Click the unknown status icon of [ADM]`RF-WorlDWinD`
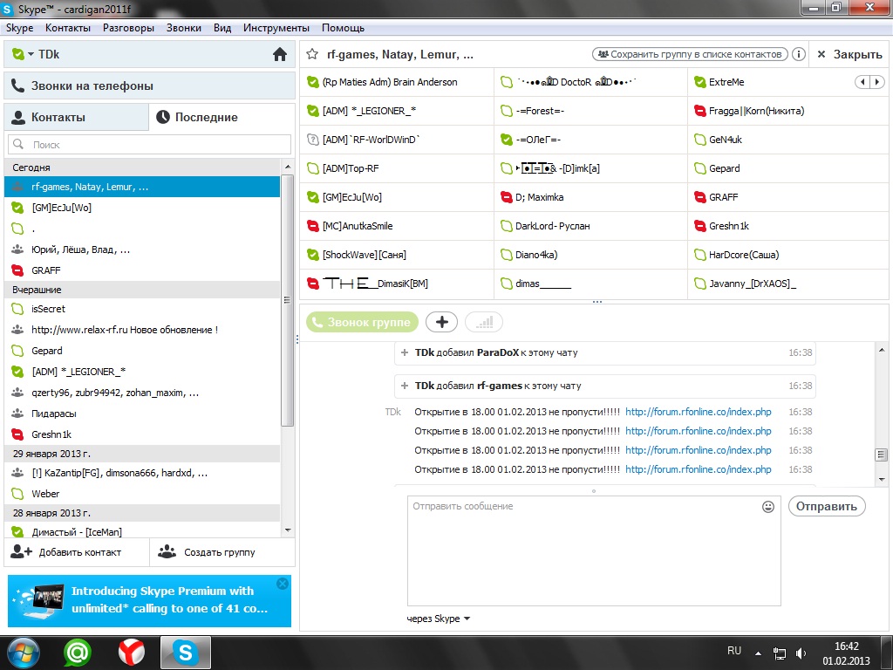The height and width of the screenshot is (670, 893). [313, 140]
